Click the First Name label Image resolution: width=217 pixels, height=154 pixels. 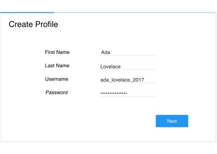coord(57,52)
